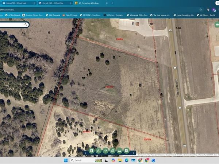Close the BIS Consulting Web App tab

[x=107, y=3]
